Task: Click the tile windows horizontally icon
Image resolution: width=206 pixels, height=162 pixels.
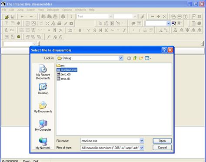Action: [x=179, y=17]
